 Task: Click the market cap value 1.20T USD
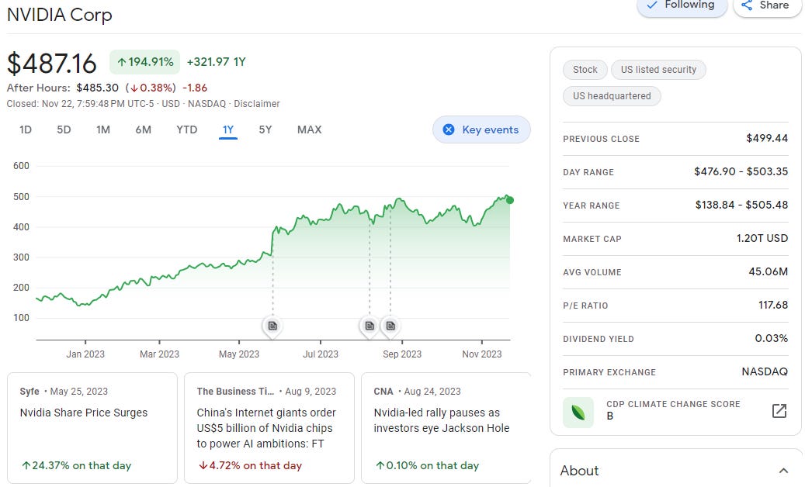point(762,238)
